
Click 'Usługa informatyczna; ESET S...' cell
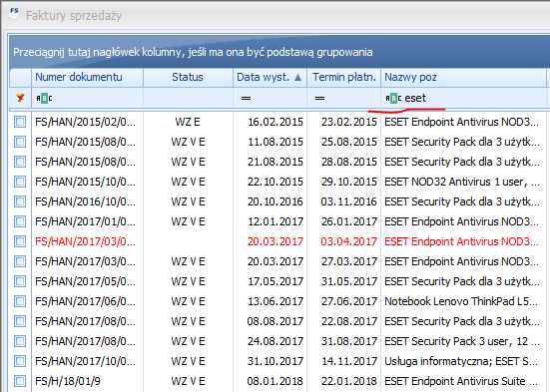click(x=461, y=361)
